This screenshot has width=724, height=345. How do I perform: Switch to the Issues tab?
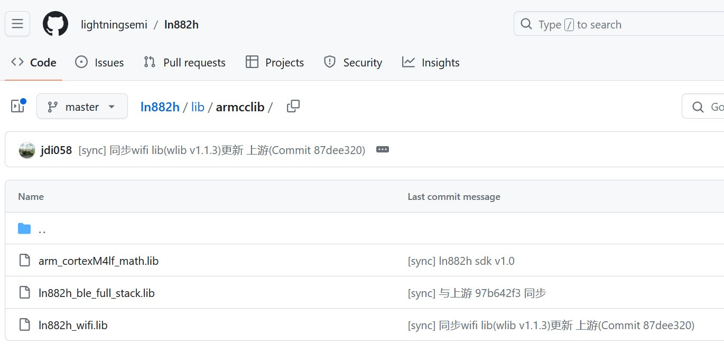coord(99,62)
